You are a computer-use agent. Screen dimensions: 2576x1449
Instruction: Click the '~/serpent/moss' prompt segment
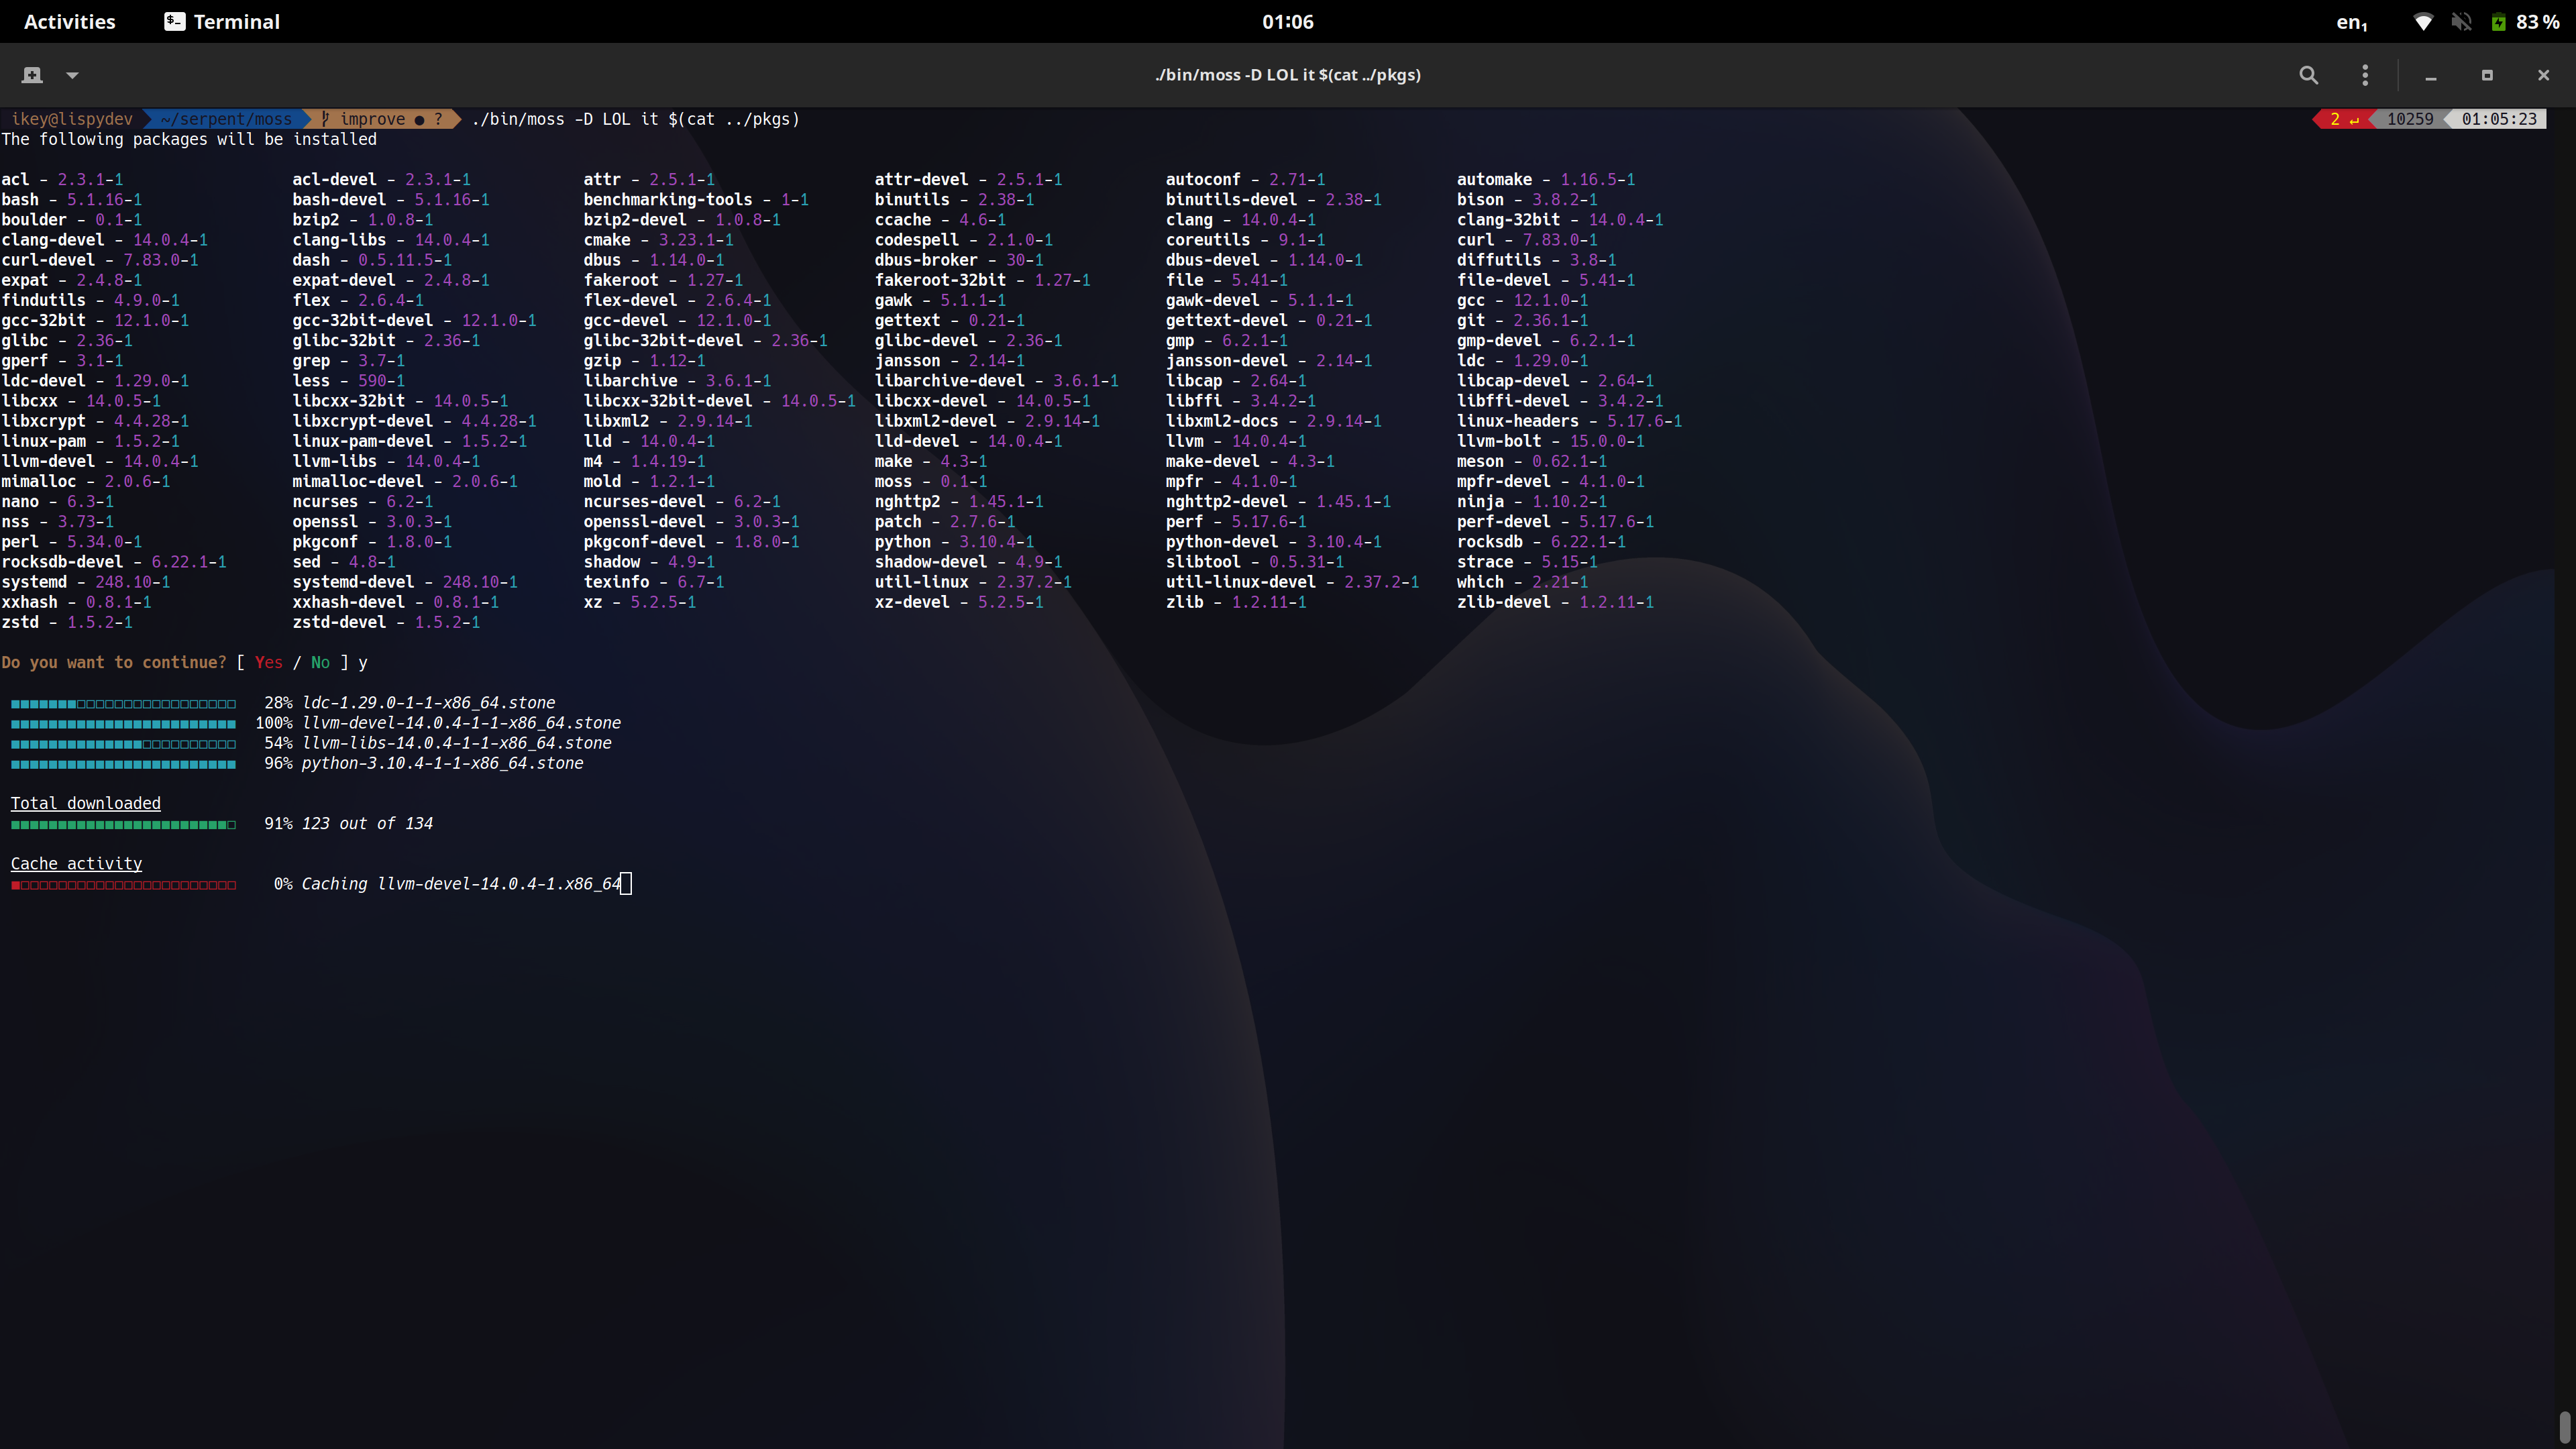tap(226, 119)
